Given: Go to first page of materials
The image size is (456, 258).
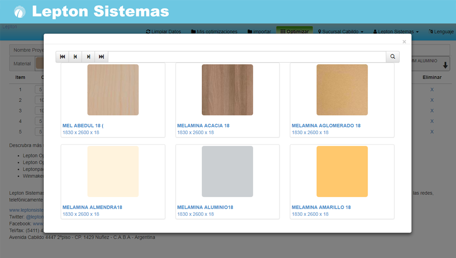Looking at the screenshot, I should click(x=62, y=57).
